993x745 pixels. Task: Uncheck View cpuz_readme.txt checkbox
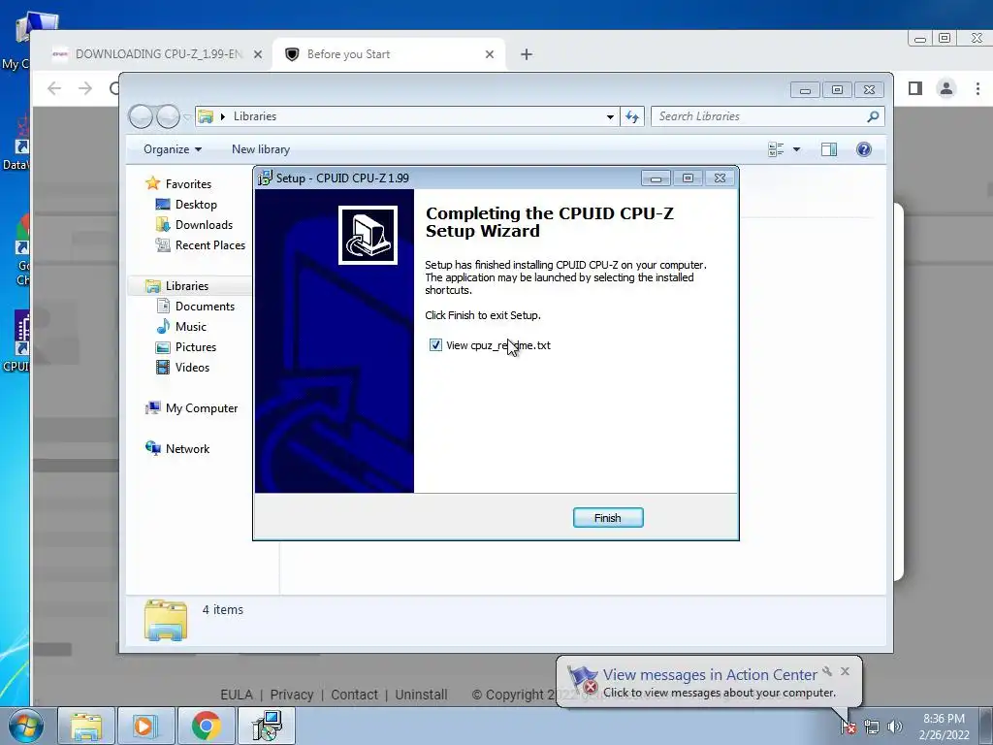tap(435, 345)
